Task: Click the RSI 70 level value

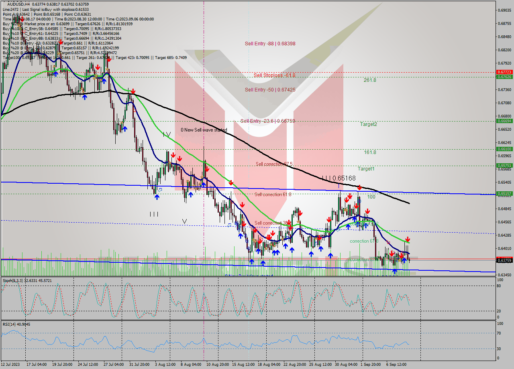Action: tap(499, 333)
